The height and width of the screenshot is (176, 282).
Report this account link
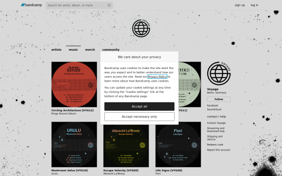(219, 150)
